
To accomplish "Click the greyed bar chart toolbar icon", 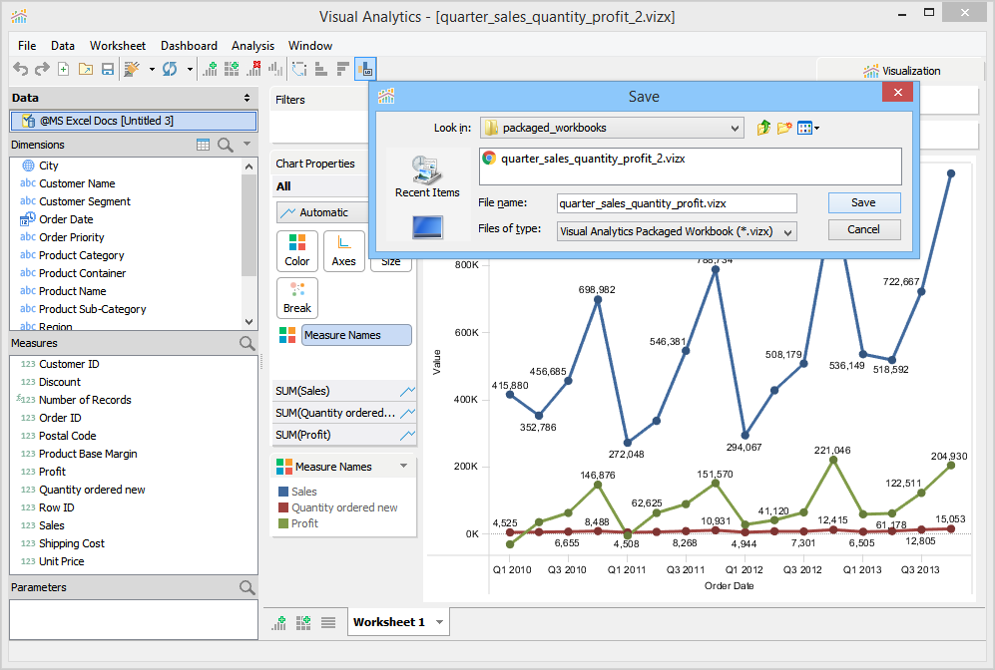I will pyautogui.click(x=275, y=69).
